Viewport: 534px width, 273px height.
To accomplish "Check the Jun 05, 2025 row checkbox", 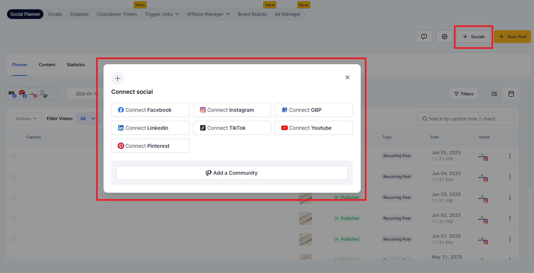I will (14, 156).
